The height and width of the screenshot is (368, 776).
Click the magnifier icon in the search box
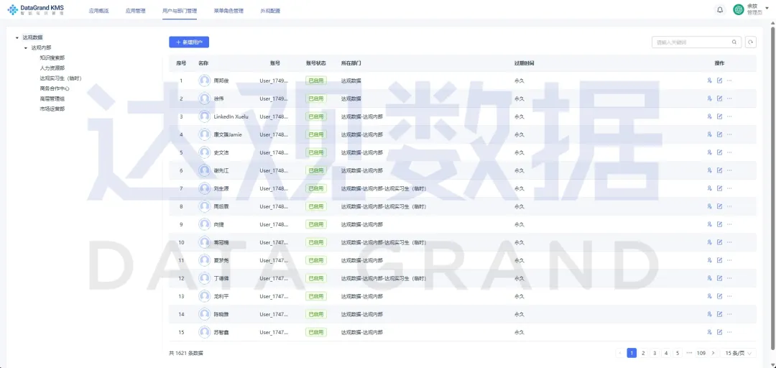point(734,42)
